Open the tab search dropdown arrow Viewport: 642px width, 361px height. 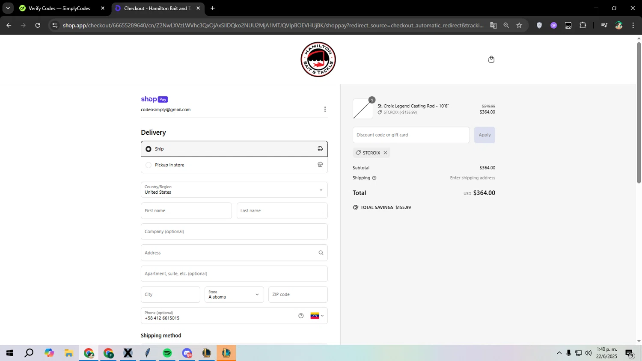point(8,8)
